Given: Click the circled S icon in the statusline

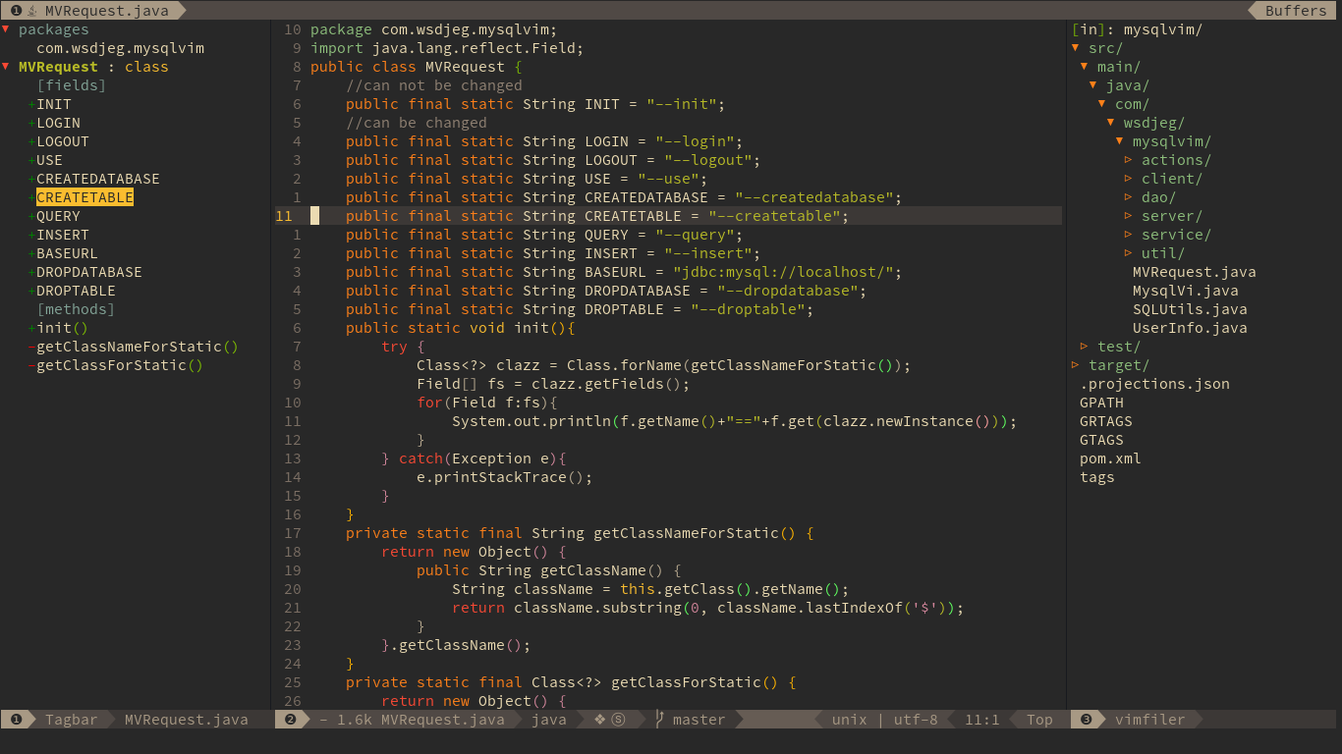Looking at the screenshot, I should coord(618,720).
